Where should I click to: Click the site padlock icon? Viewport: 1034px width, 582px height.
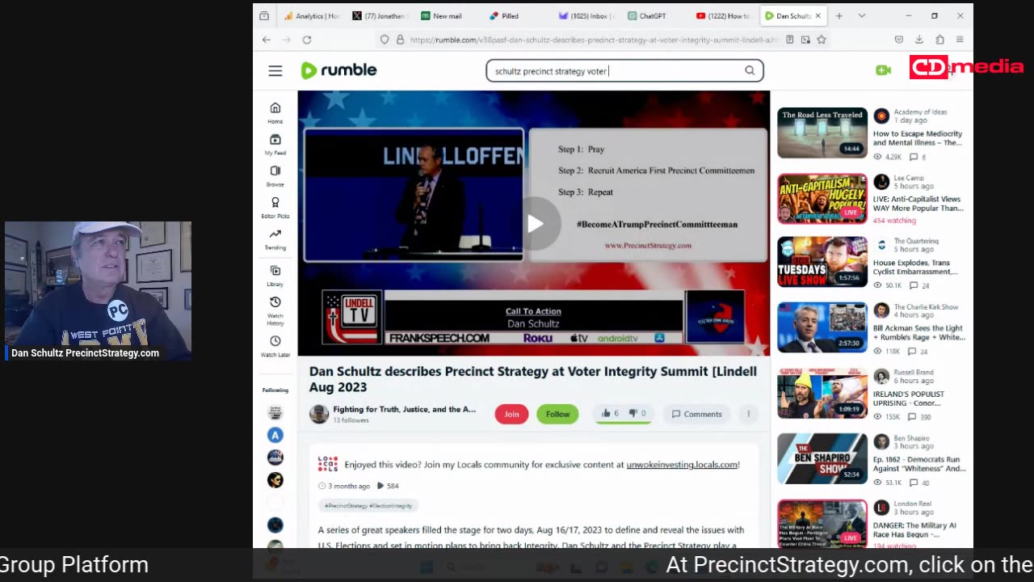[x=400, y=40]
